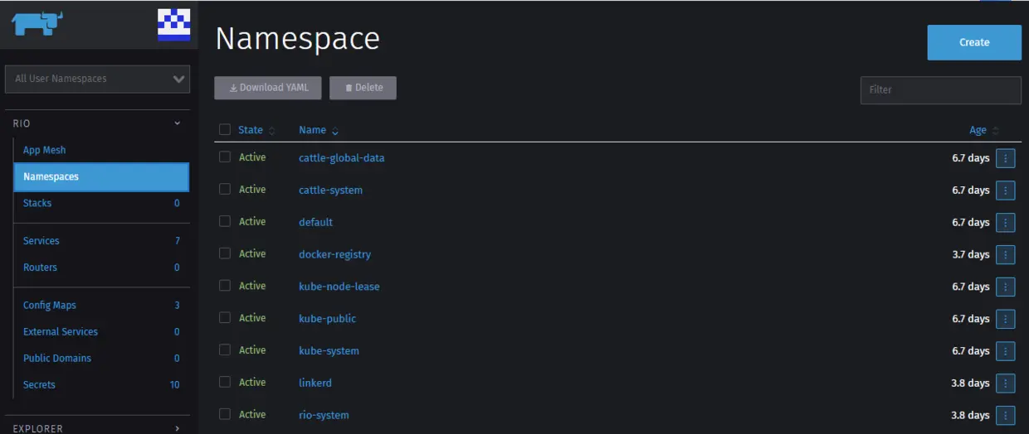Screen dimensions: 1029x434
Task: Collapse the RIO sidebar section
Action: [x=177, y=123]
